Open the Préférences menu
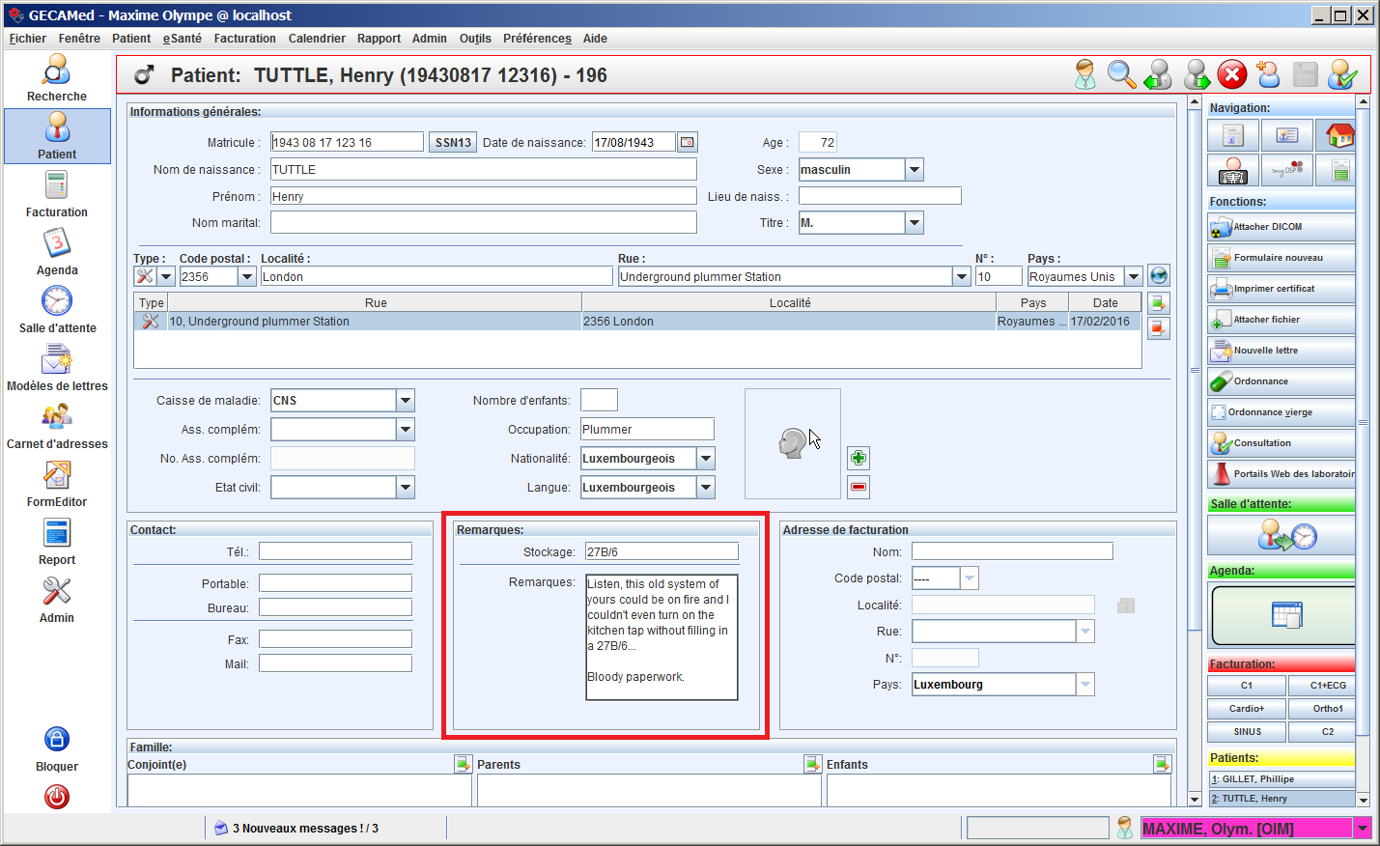Viewport: 1380px width, 846px height. pos(537,39)
